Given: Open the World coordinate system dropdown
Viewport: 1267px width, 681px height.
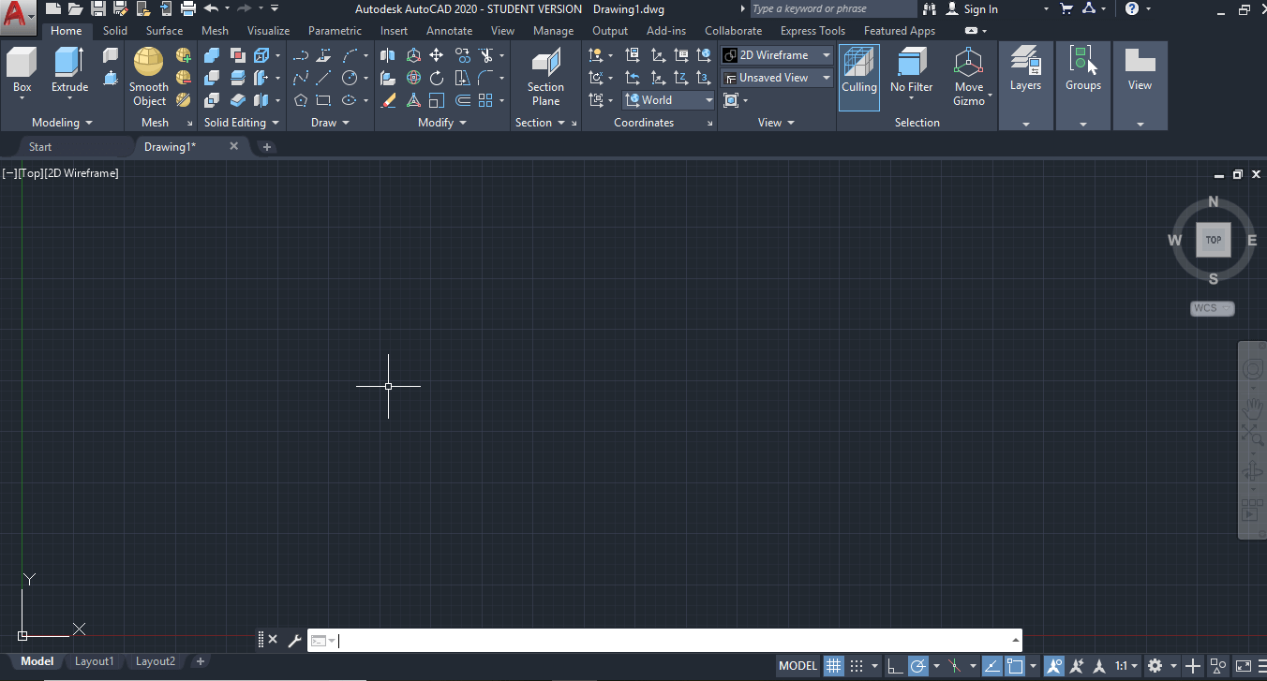Looking at the screenshot, I should [x=668, y=100].
